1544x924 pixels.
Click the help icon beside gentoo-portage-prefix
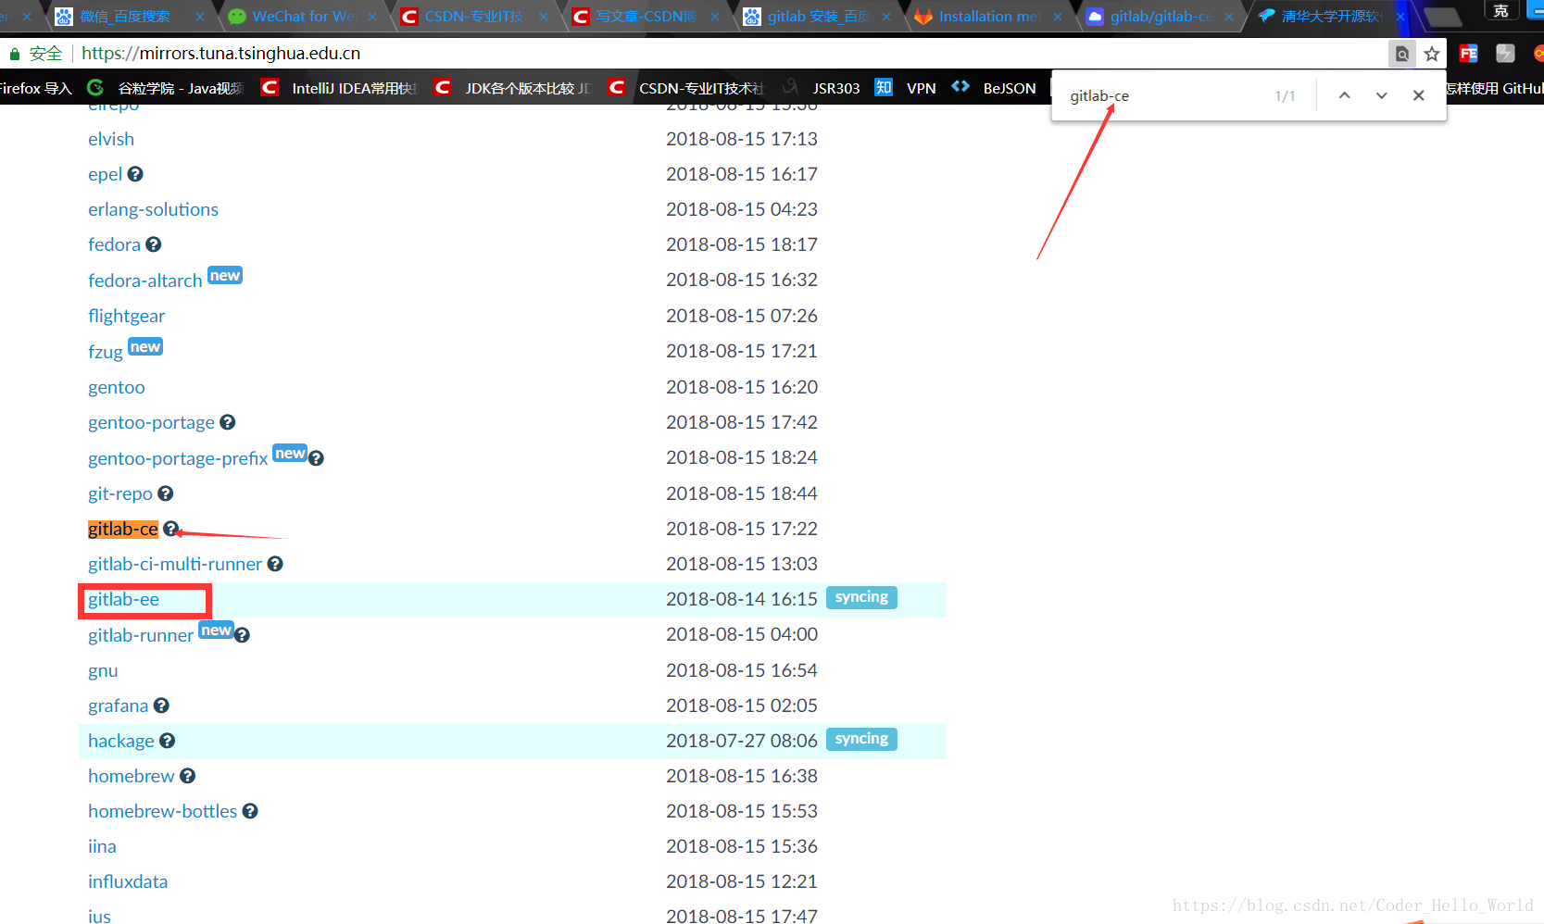pyautogui.click(x=316, y=458)
